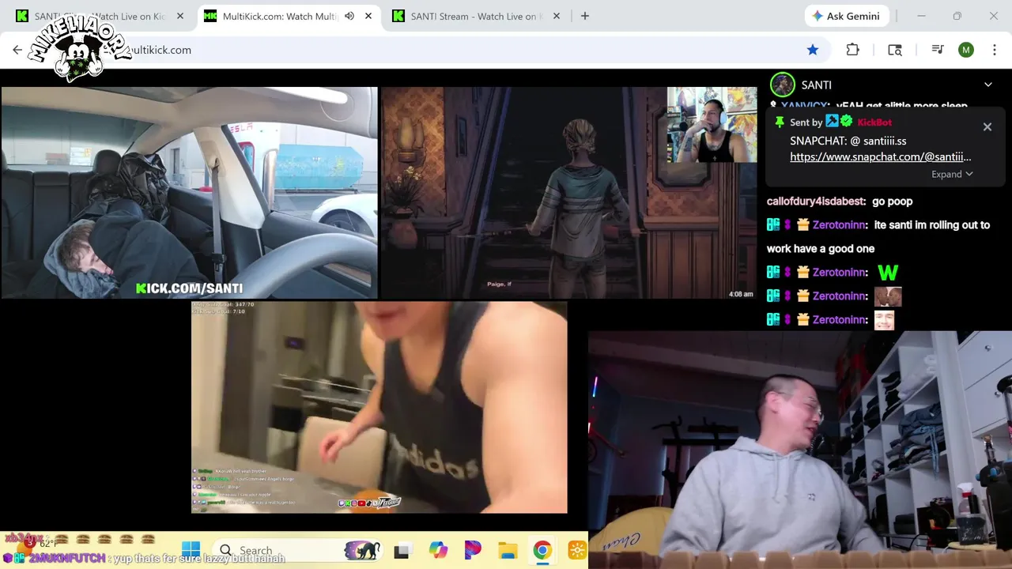The image size is (1012, 569).
Task: Click the W emote sent by Zerotoninn
Action: pos(888,273)
